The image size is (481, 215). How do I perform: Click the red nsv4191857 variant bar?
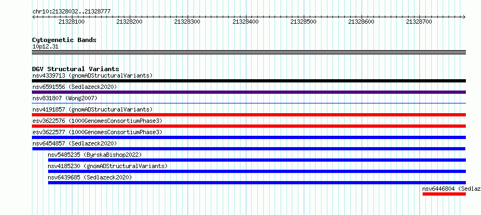tap(249, 115)
